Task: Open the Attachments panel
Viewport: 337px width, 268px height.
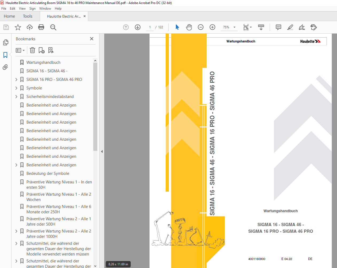Action: click(5, 67)
